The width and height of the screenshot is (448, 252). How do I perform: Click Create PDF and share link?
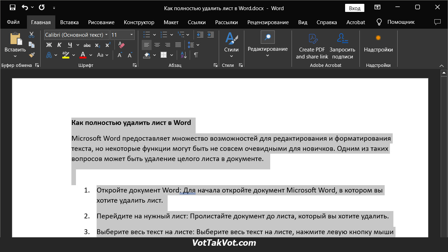[x=312, y=45]
